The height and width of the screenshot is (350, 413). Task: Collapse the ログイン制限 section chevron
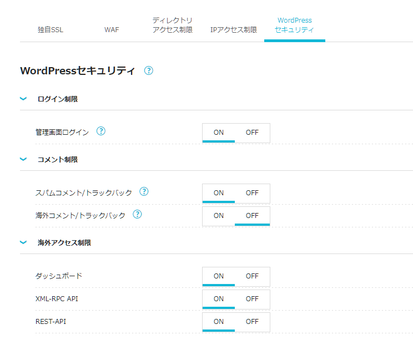click(23, 99)
